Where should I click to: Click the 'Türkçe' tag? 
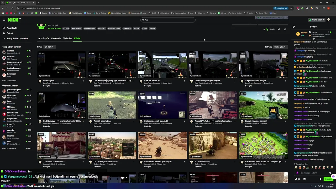tap(136, 28)
